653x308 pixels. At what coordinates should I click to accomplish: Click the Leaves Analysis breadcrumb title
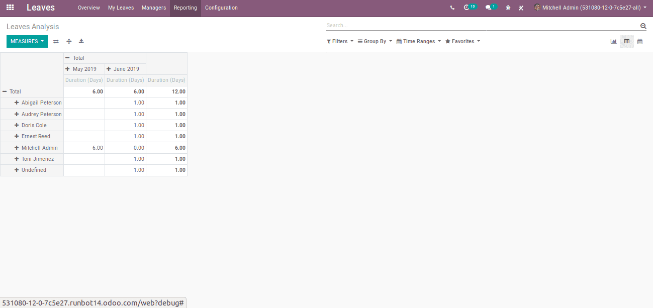[x=33, y=27]
